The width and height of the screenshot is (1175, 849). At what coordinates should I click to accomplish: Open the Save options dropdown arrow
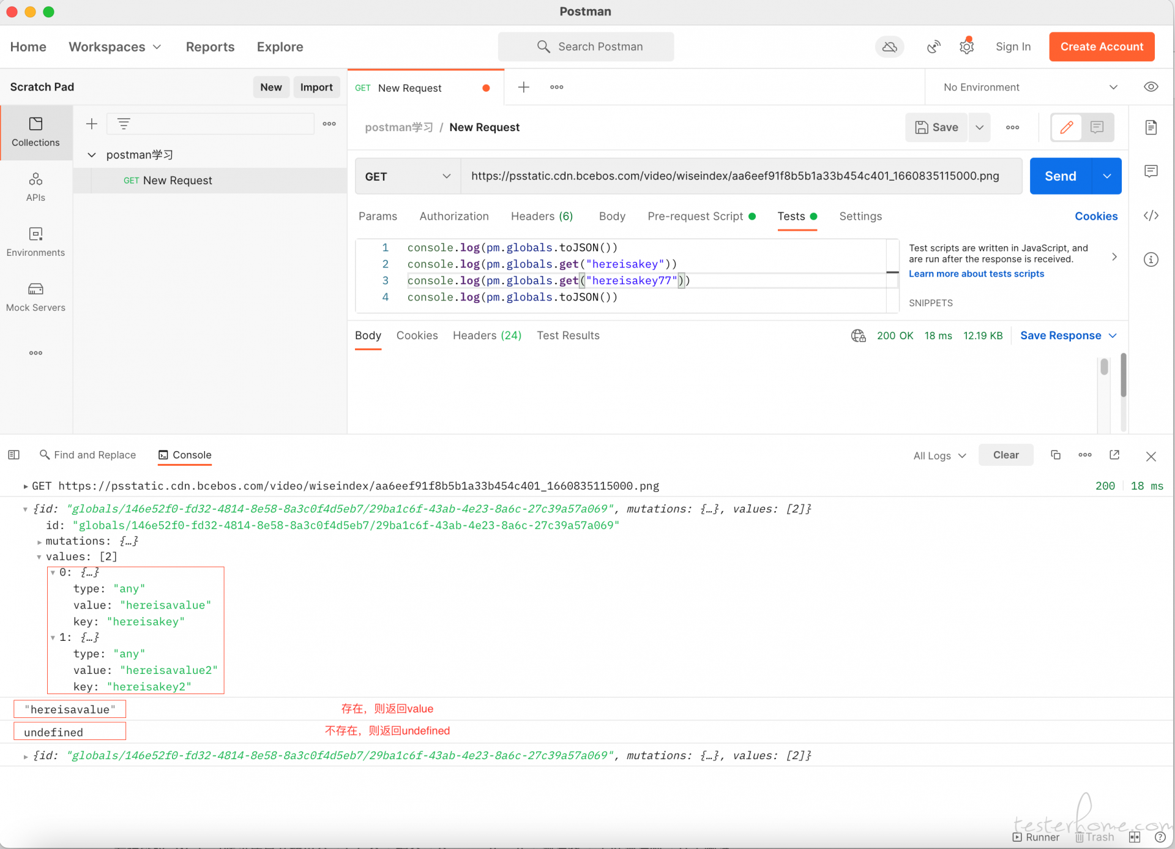pos(980,127)
